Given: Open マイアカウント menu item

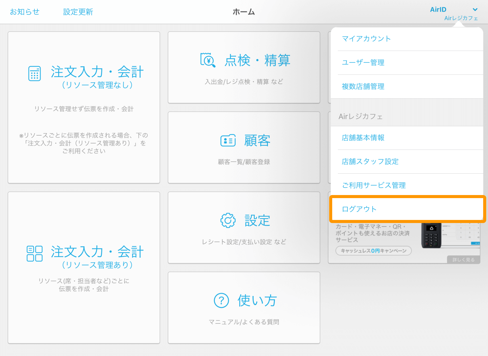Looking at the screenshot, I should tap(407, 39).
